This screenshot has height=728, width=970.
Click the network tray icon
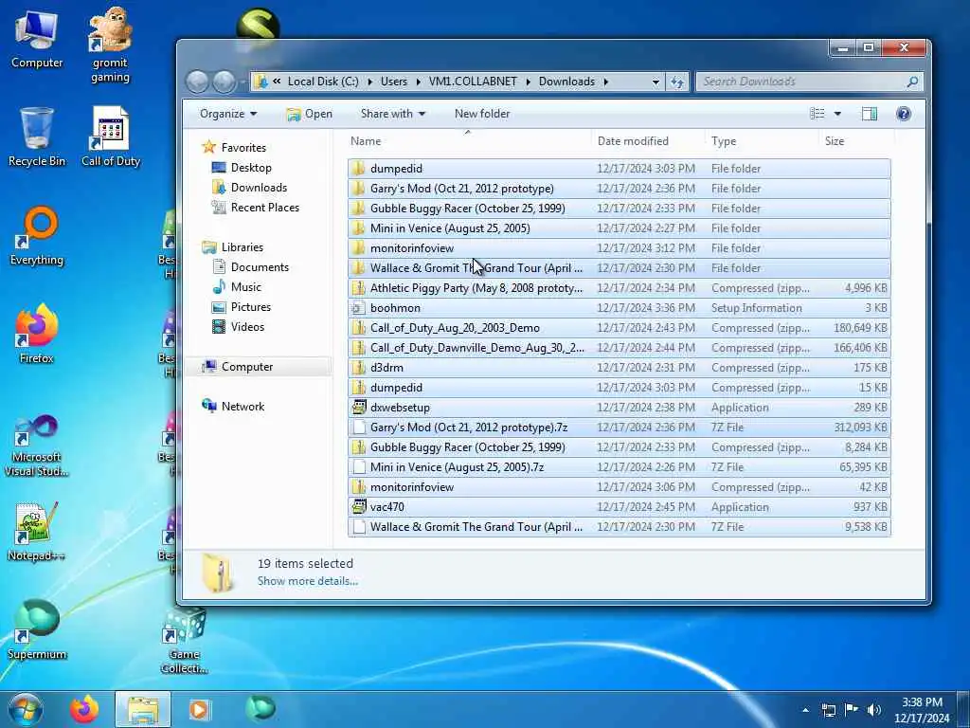[x=828, y=710]
